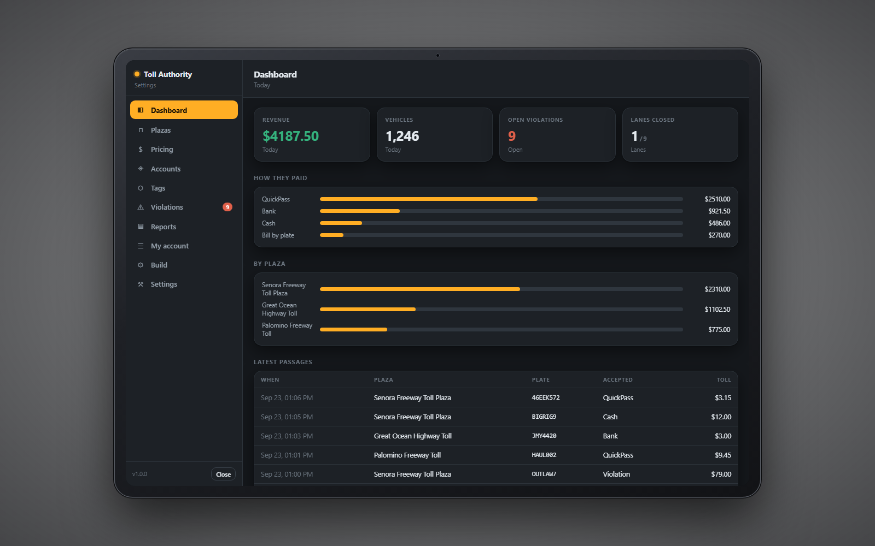Click the PLATE column header
Screen dimensions: 875x546
point(541,380)
